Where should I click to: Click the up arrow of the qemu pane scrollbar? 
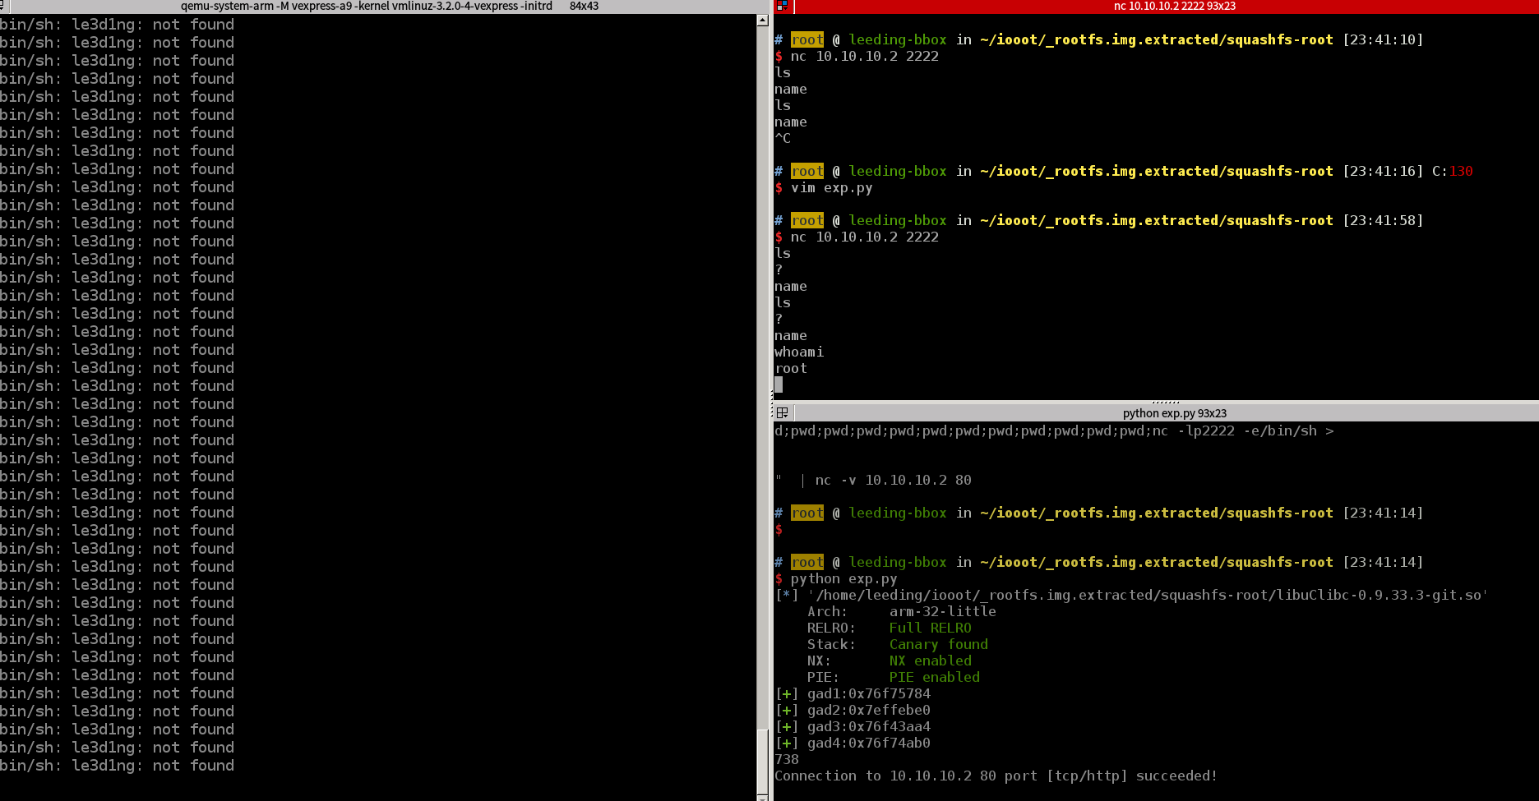tap(762, 20)
